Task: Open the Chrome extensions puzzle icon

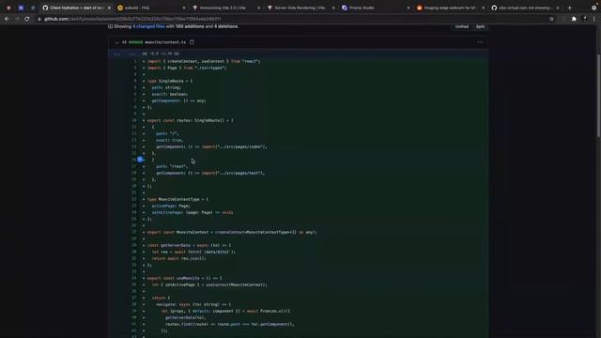Action: click(574, 19)
